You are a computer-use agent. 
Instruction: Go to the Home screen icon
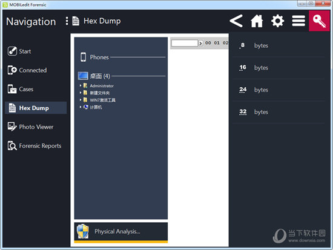[x=257, y=21]
